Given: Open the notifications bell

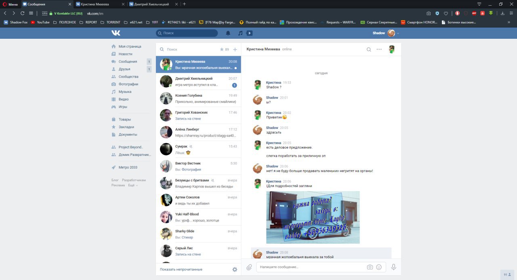Looking at the screenshot, I should point(228,33).
